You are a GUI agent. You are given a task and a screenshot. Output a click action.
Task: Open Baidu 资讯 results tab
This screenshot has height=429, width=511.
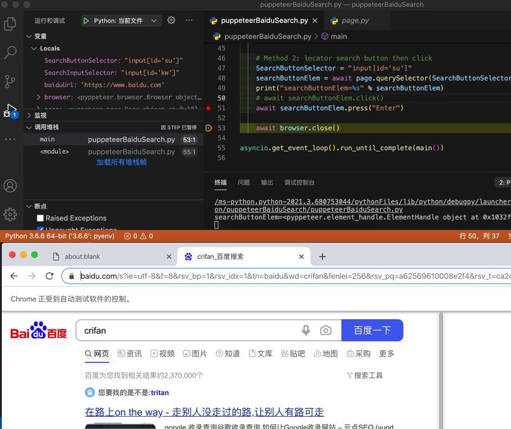coord(130,354)
